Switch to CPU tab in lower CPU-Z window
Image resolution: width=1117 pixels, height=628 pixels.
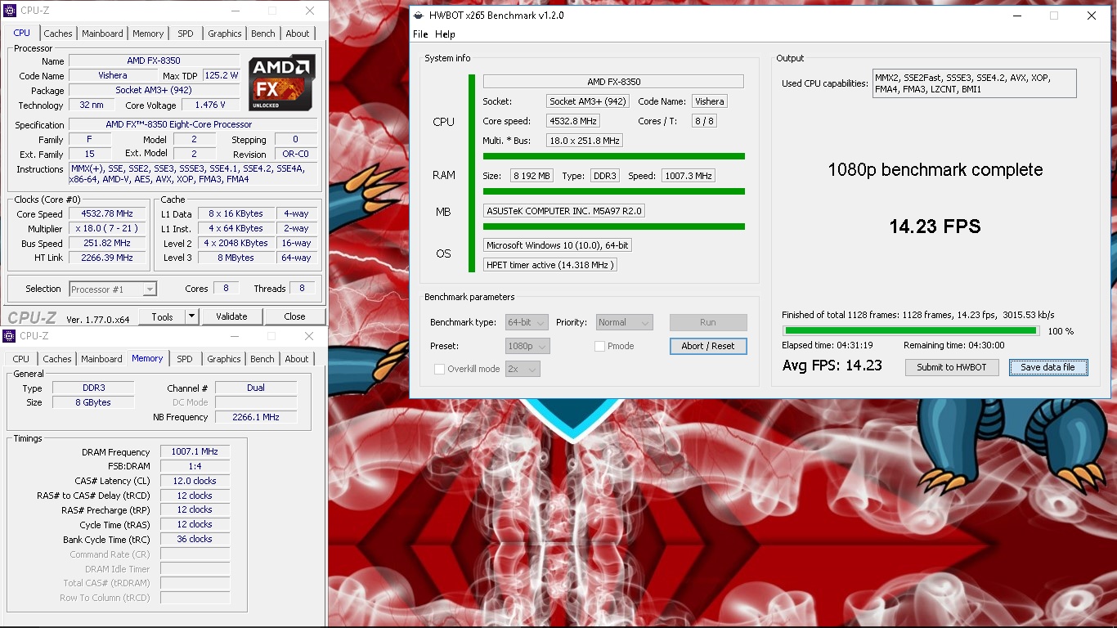click(x=21, y=359)
